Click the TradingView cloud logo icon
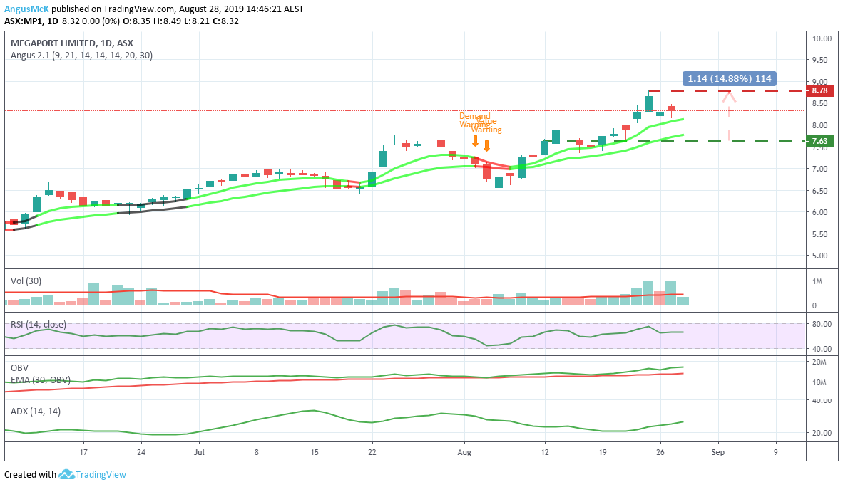843x487 pixels. click(66, 475)
